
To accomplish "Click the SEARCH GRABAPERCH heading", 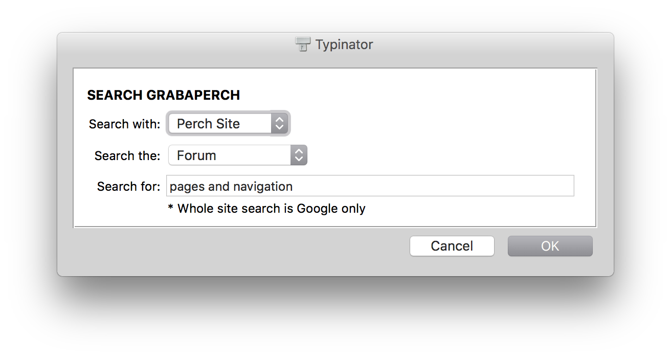I will [164, 95].
